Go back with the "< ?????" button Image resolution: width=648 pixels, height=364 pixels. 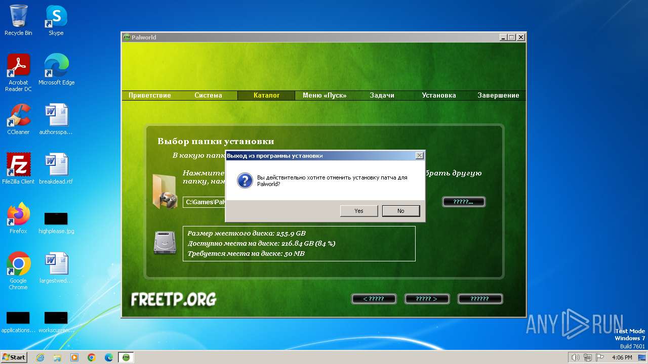[x=374, y=299]
